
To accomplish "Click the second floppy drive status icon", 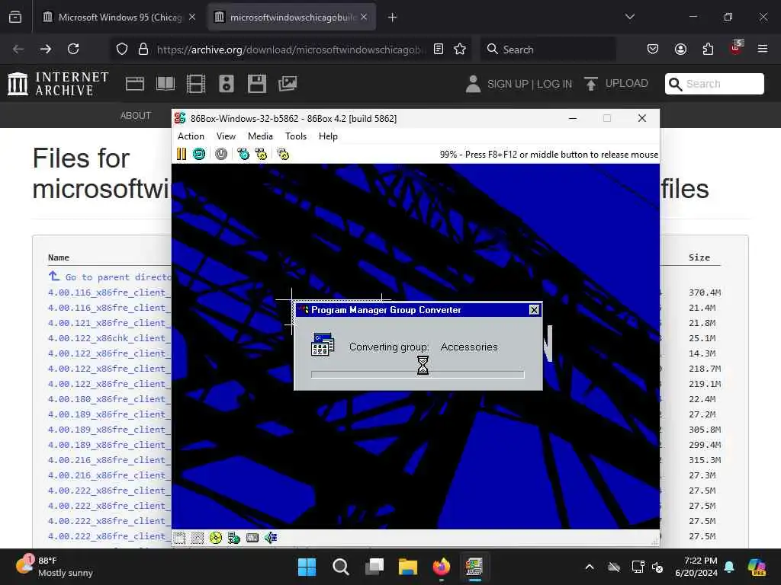I will 198,538.
